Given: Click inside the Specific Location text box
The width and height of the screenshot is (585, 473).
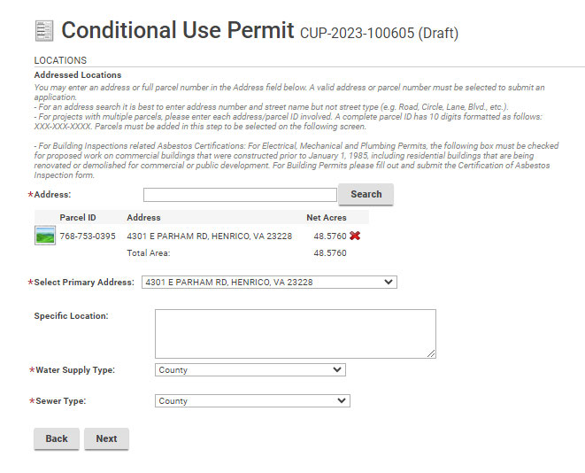Looking at the screenshot, I should pos(295,333).
